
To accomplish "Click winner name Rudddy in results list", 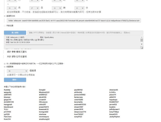I will (x=7, y=90).
